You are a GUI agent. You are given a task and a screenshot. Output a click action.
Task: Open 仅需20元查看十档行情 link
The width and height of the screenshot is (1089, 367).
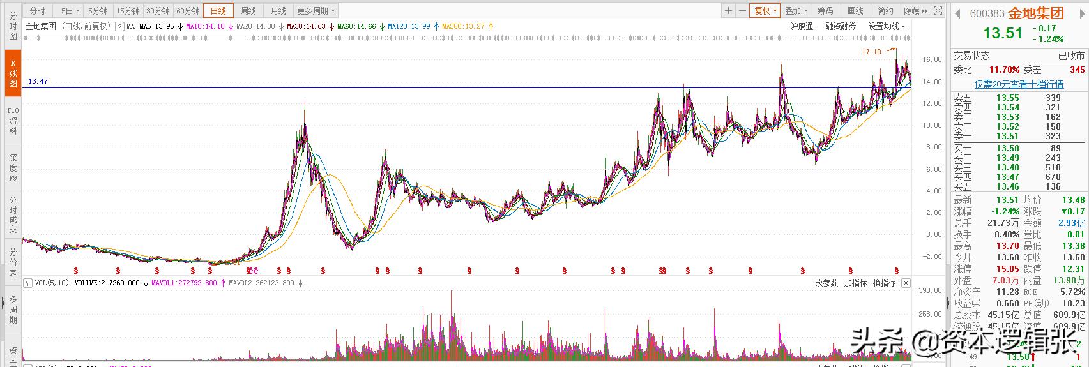(x=1019, y=84)
